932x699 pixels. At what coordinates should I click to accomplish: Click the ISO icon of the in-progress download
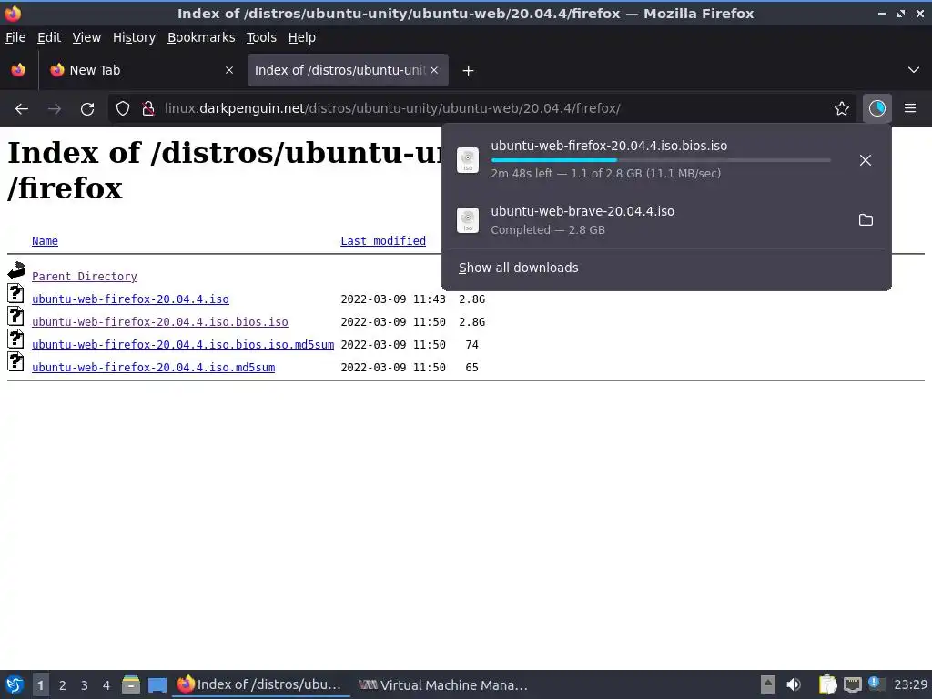pos(468,160)
